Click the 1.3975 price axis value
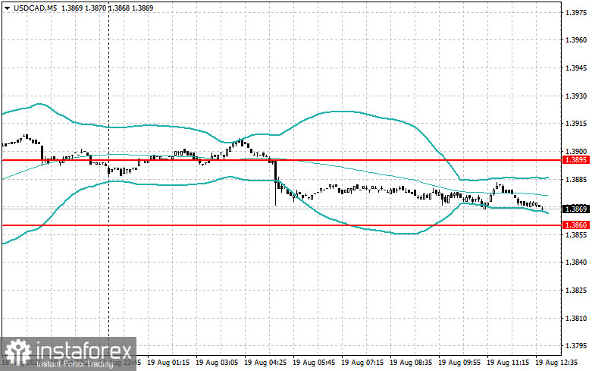The width and height of the screenshot is (592, 371). [576, 12]
